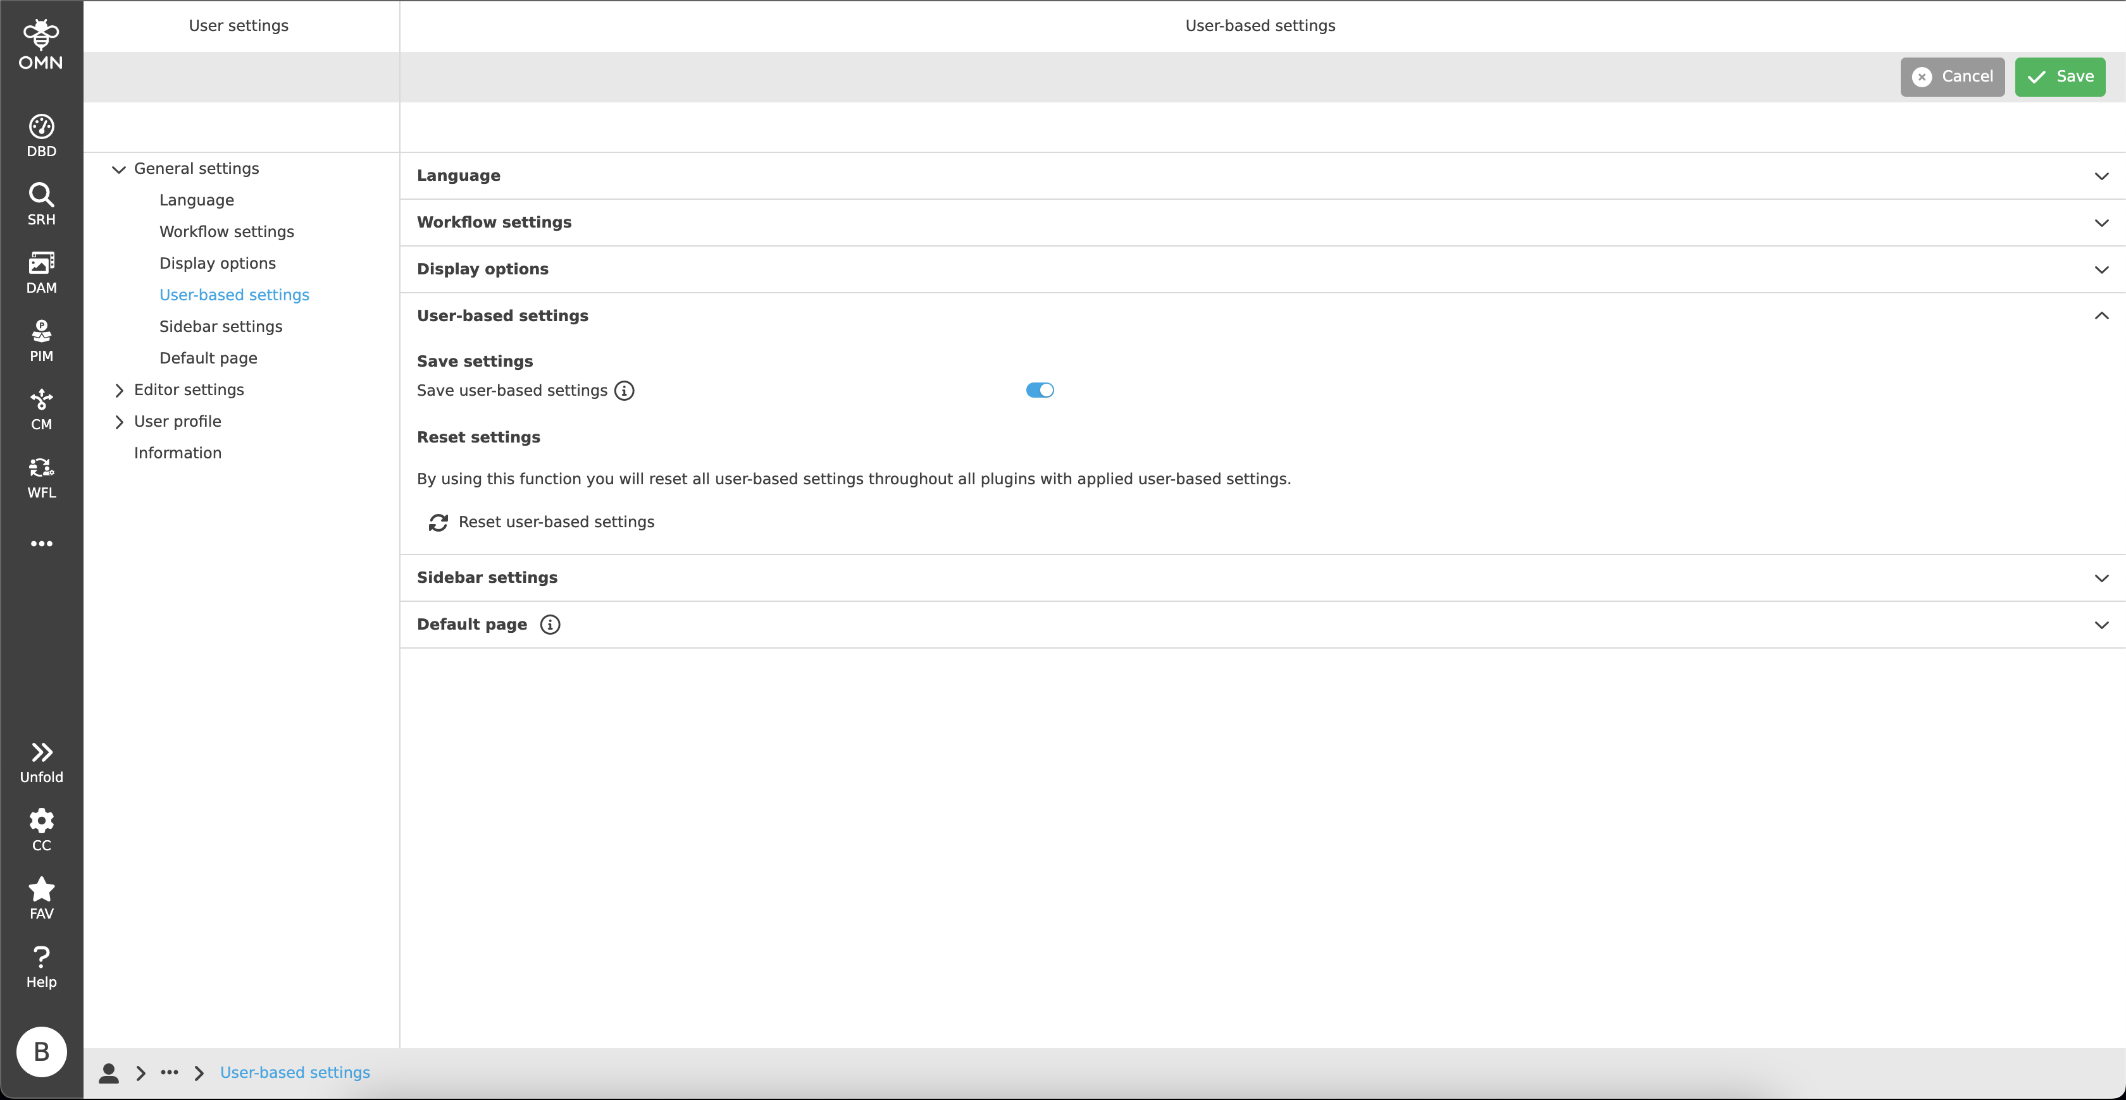
Task: Show more modules via the ellipsis icon
Action: [x=41, y=542]
